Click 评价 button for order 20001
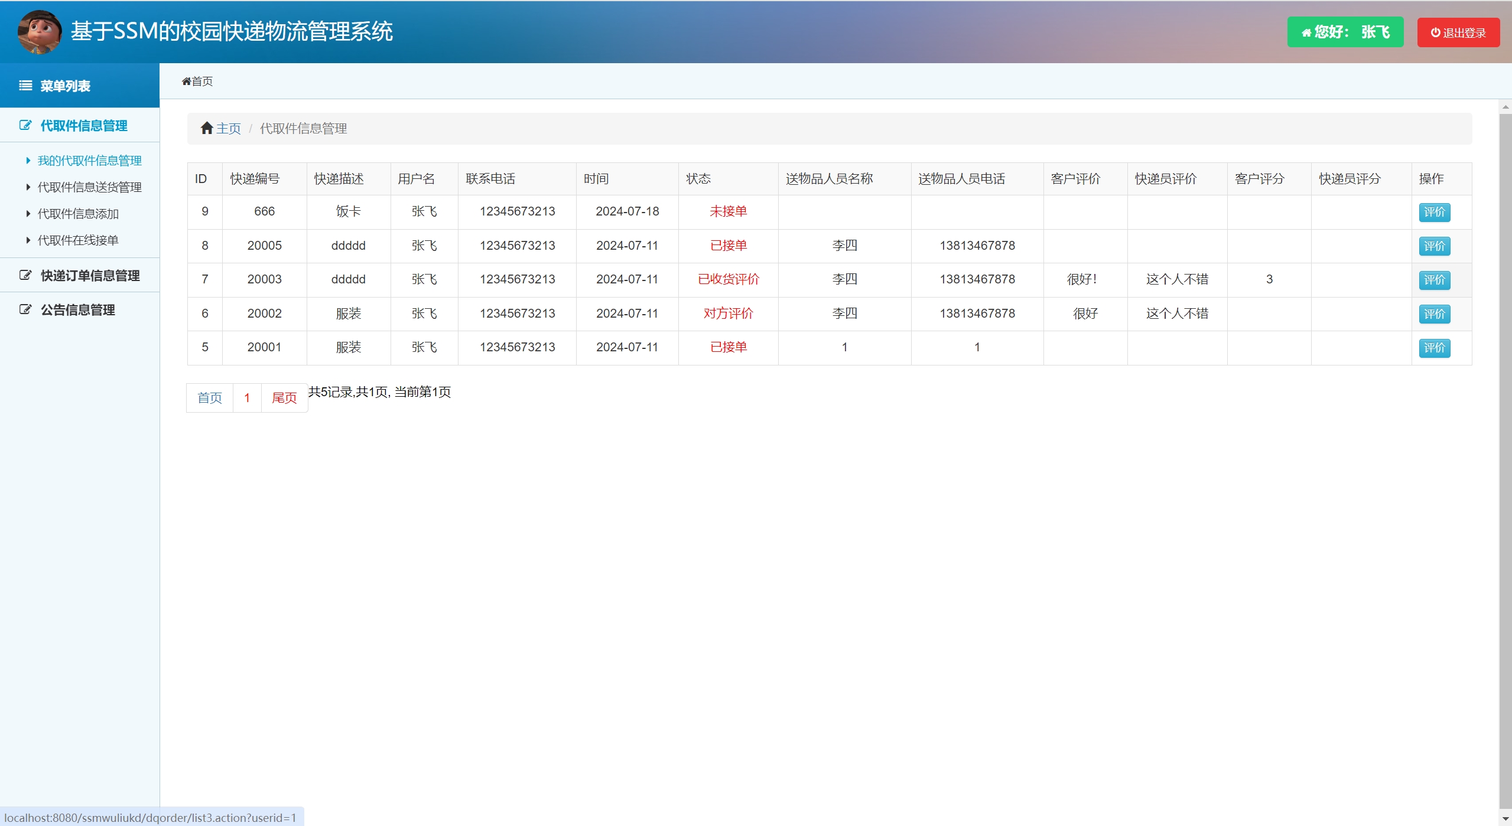The height and width of the screenshot is (826, 1512). [1434, 348]
